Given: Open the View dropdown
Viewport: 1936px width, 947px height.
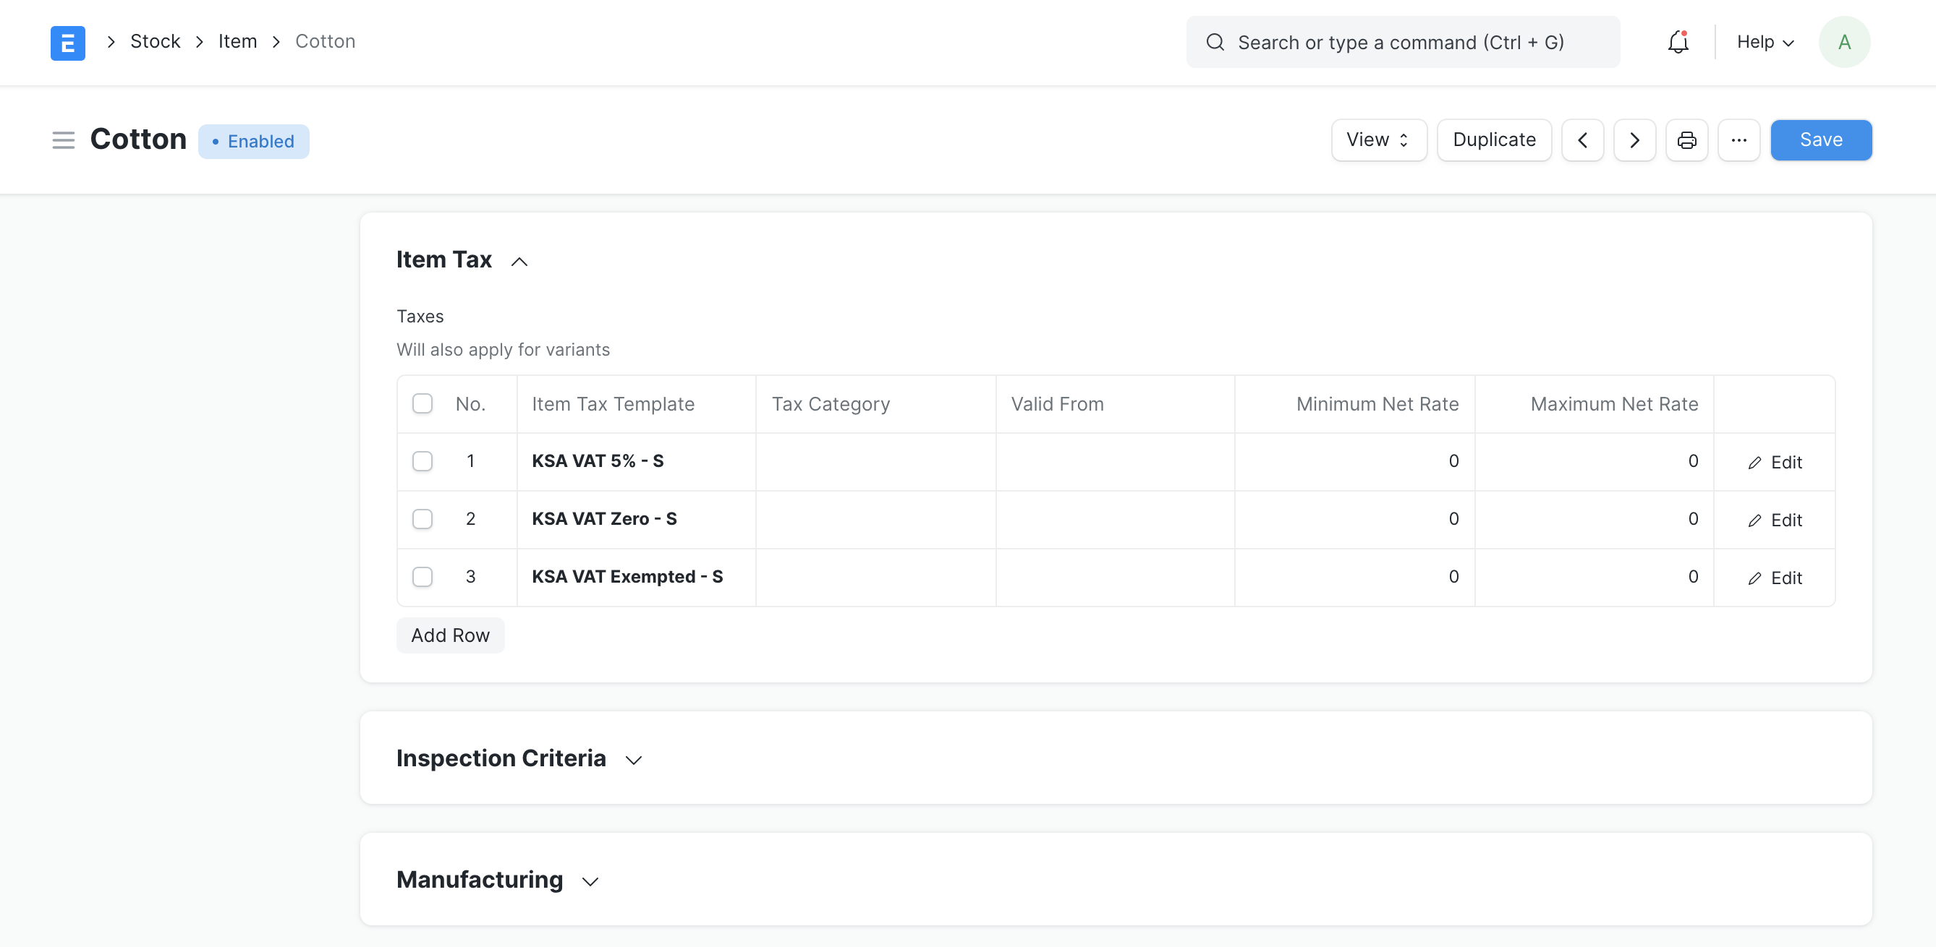Looking at the screenshot, I should tap(1377, 140).
